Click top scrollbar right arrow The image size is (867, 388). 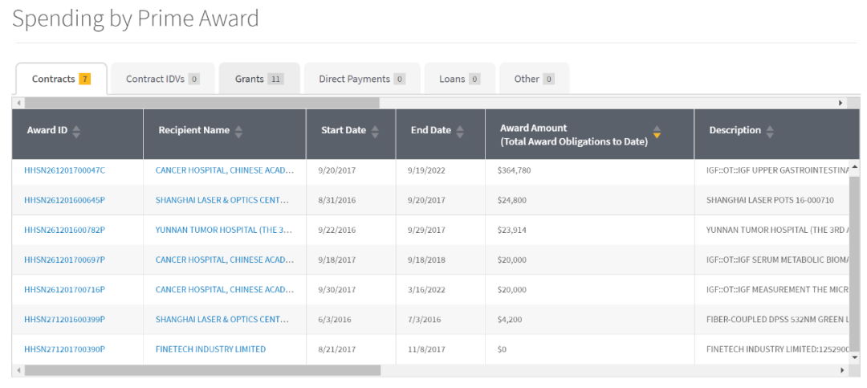click(841, 103)
